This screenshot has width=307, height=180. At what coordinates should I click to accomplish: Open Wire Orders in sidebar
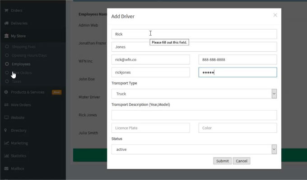pyautogui.click(x=21, y=105)
